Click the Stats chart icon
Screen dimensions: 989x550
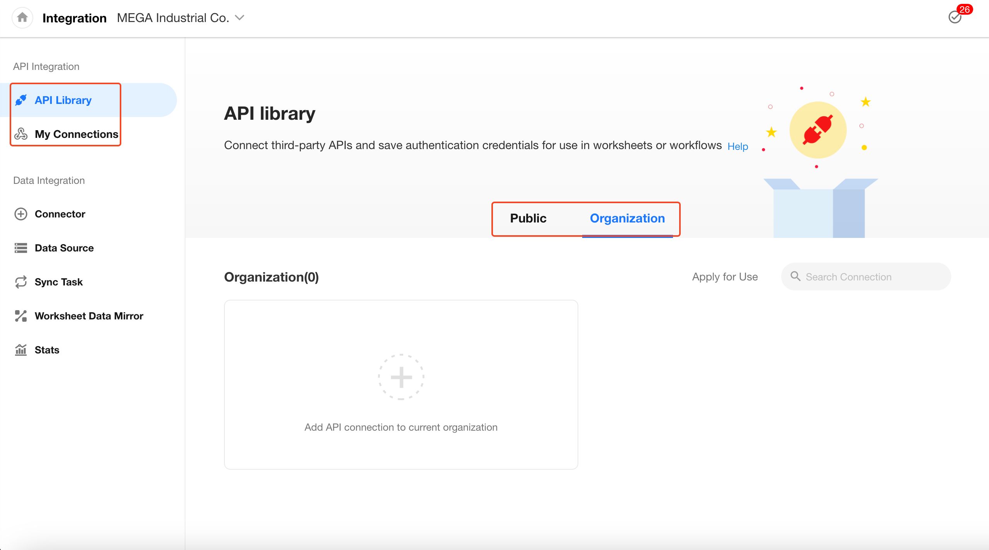21,350
